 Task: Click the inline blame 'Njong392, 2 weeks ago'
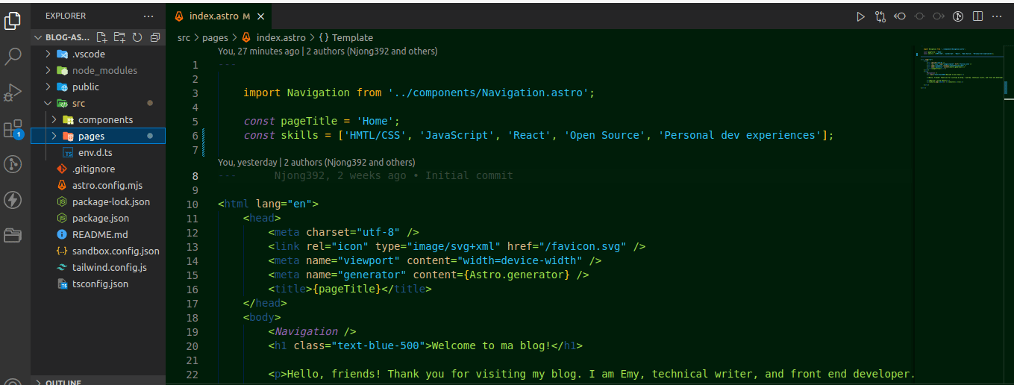[393, 175]
